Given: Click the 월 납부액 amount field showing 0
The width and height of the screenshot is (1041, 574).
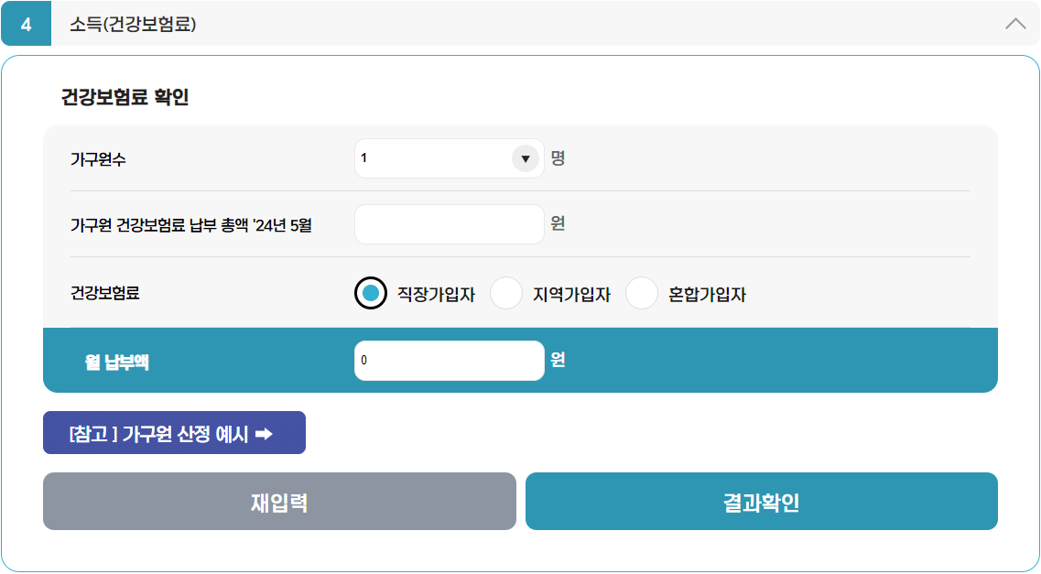Looking at the screenshot, I should pyautogui.click(x=449, y=361).
